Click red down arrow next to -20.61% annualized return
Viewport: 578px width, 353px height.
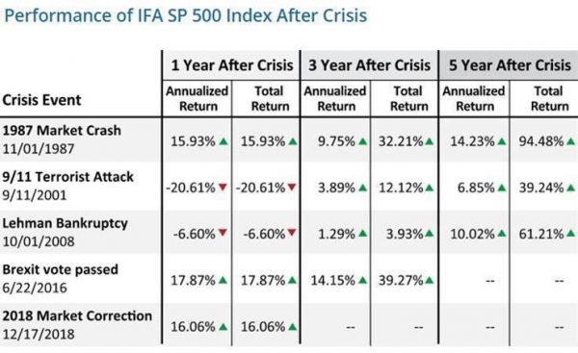click(223, 188)
